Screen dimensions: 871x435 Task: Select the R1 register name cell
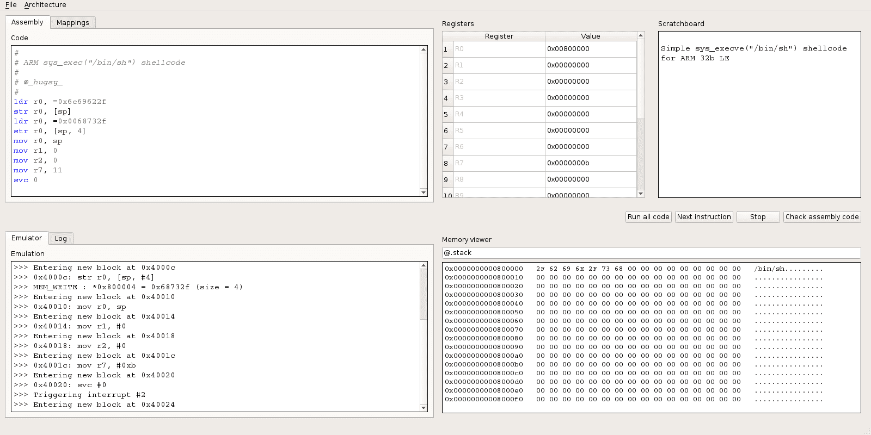(x=499, y=65)
